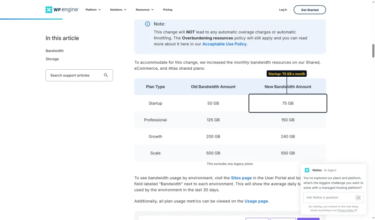Open the Acceptable Use Policy link
The height and width of the screenshot is (220, 375).
[x=225, y=44]
